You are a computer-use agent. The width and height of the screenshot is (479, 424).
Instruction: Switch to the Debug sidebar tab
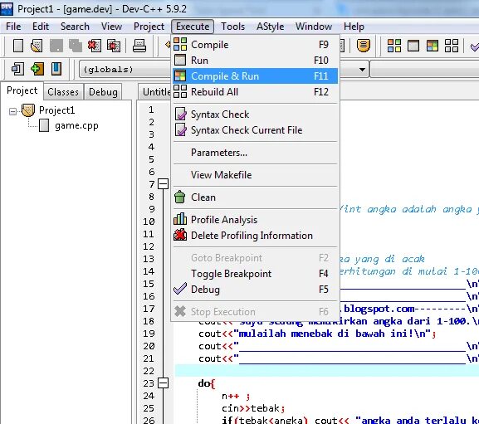tap(103, 92)
